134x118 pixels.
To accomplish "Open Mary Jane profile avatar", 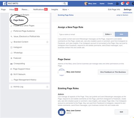I will [x=86, y=4].
